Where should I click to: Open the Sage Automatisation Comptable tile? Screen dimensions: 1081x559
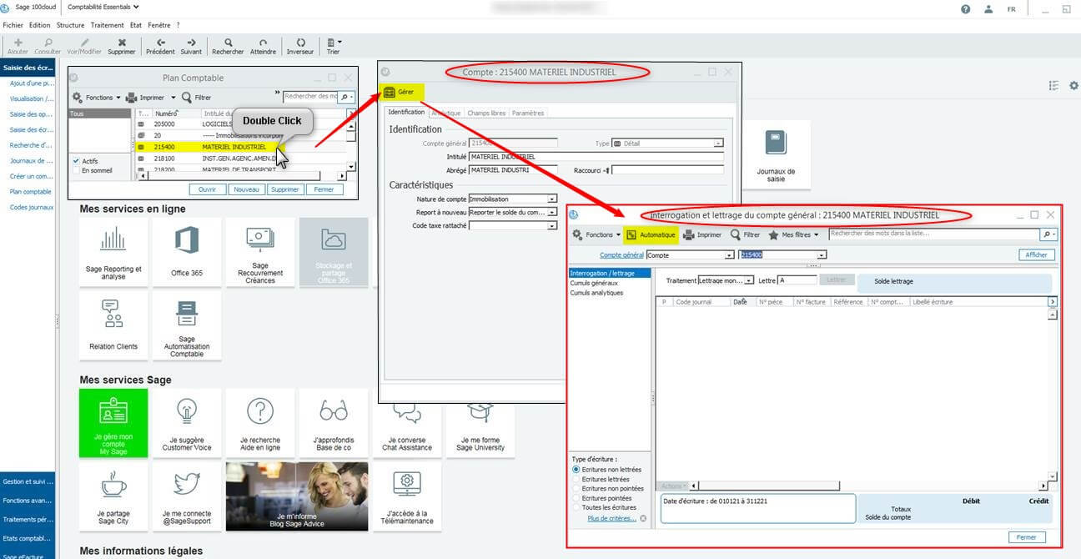(x=187, y=325)
